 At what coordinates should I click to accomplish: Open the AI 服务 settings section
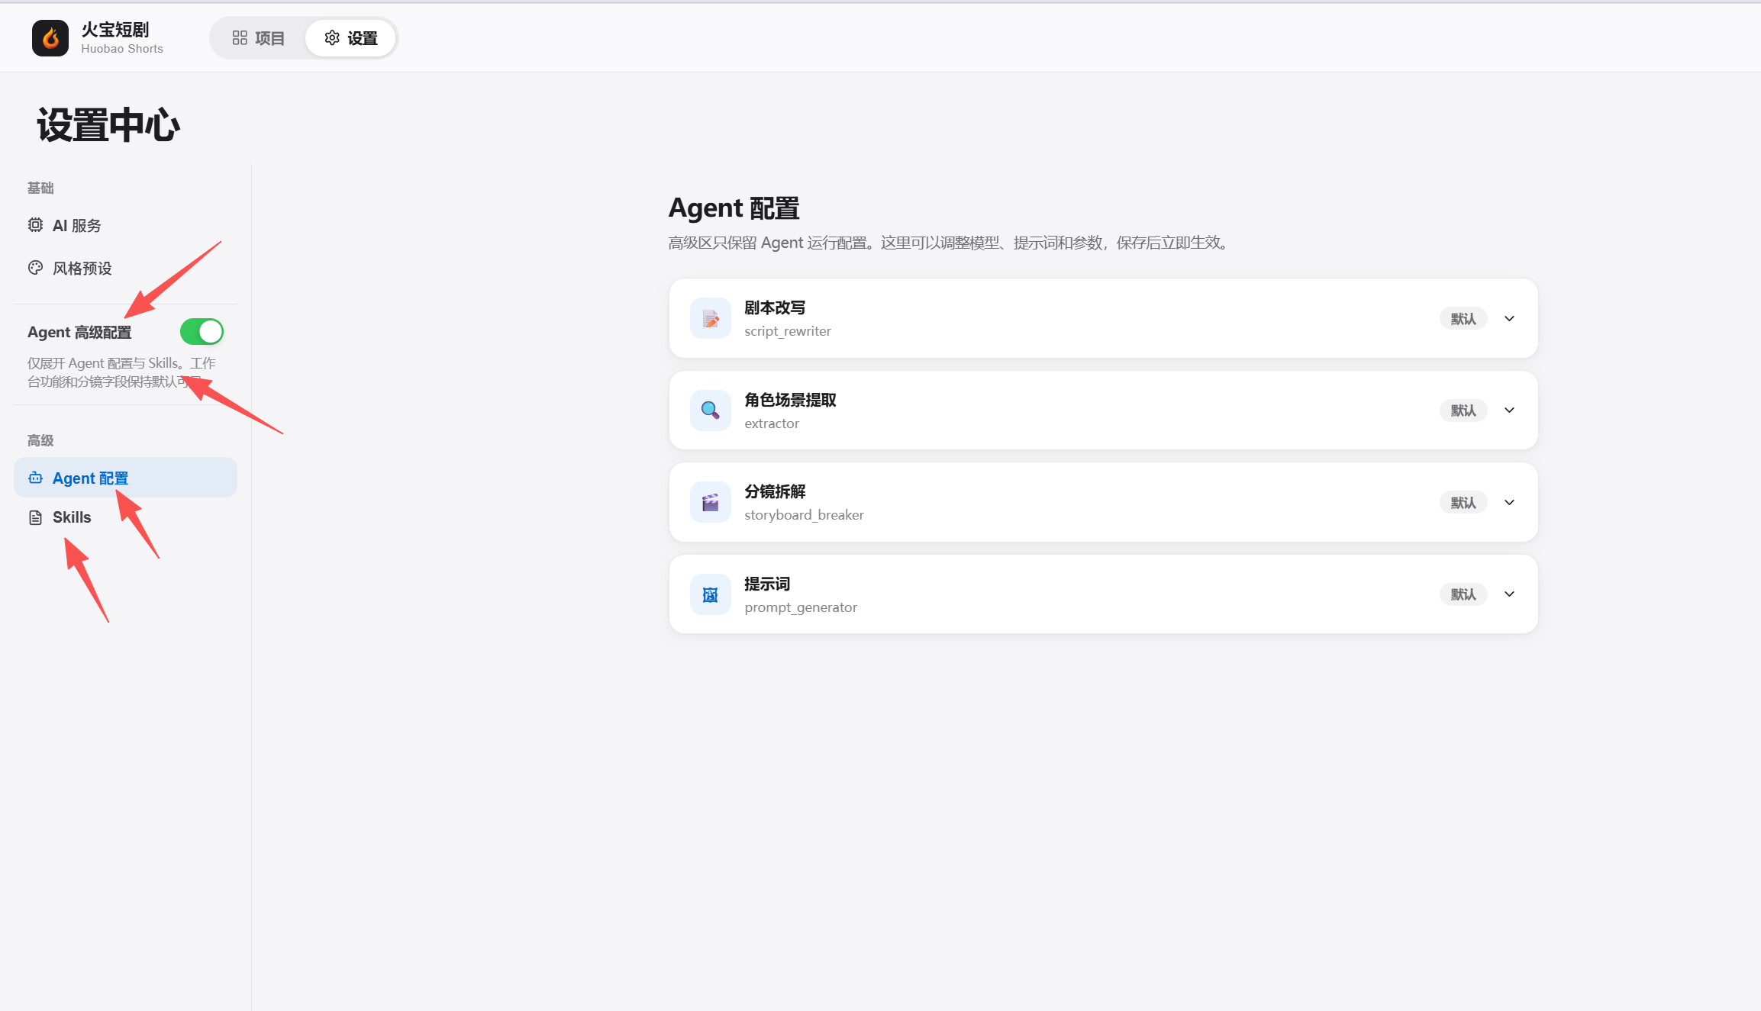(125, 225)
